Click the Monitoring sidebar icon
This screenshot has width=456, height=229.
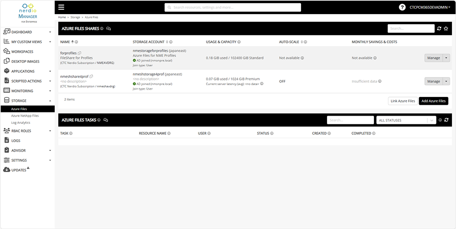click(6, 91)
